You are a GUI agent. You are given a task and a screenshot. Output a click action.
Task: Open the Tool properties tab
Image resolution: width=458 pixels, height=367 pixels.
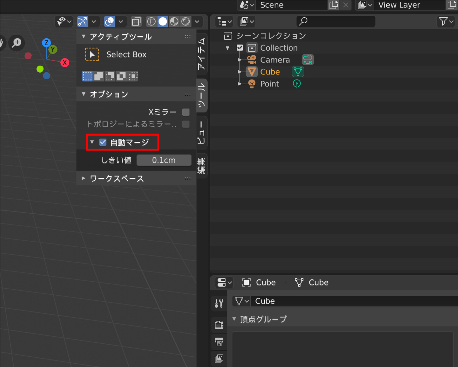click(x=219, y=304)
